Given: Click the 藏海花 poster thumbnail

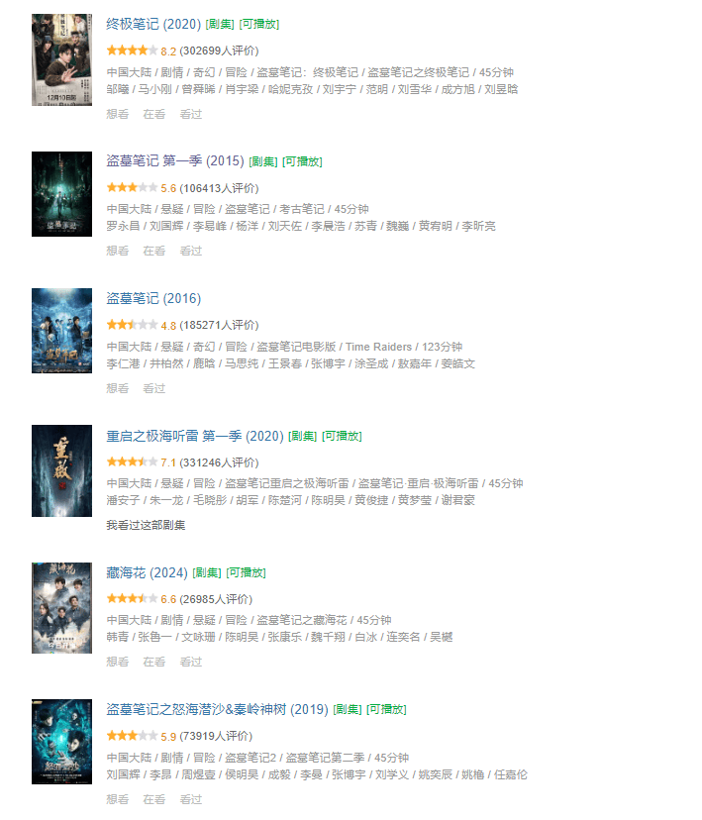Looking at the screenshot, I should [x=61, y=608].
